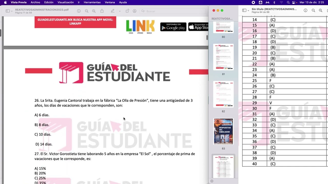This screenshot has height=184, width=328.
Task: Click answer option A) 15%
Action: (x=40, y=169)
